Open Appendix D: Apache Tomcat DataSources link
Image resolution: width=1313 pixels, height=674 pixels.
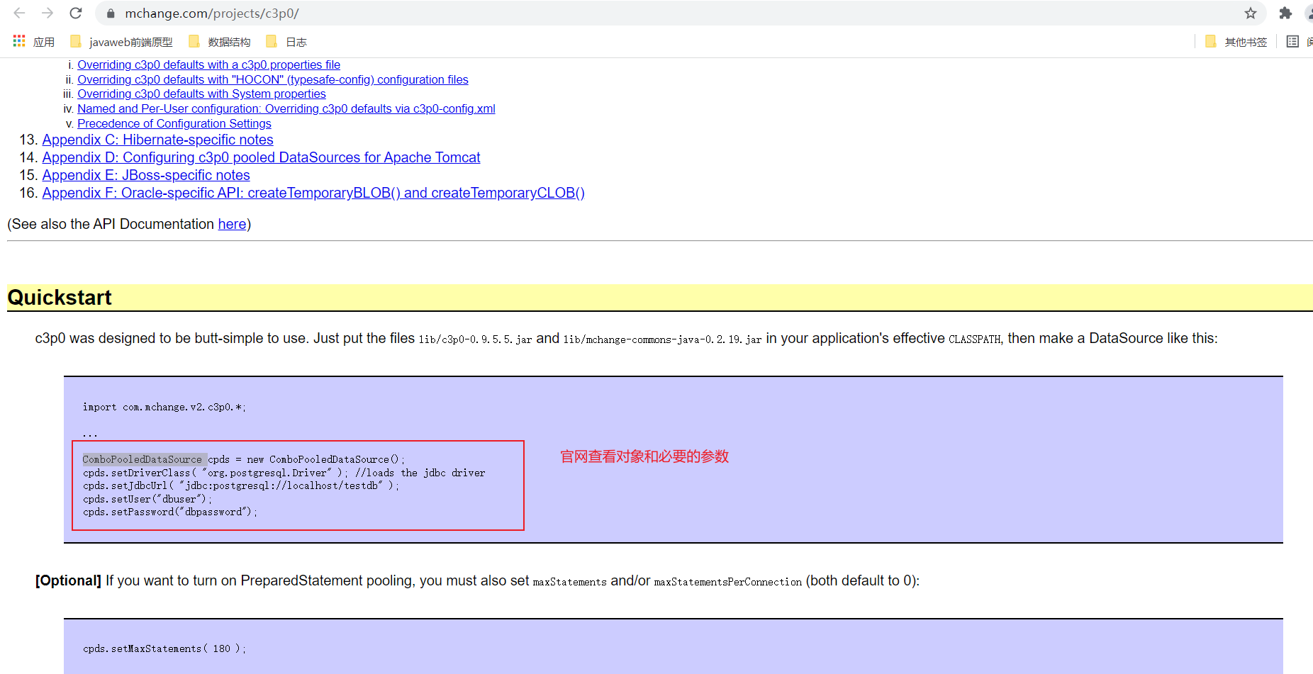[x=261, y=157]
